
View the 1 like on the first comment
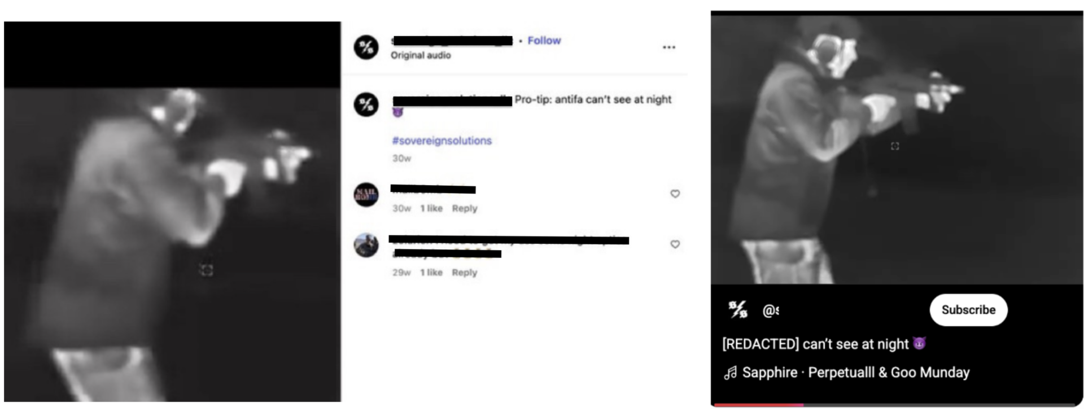pos(431,208)
